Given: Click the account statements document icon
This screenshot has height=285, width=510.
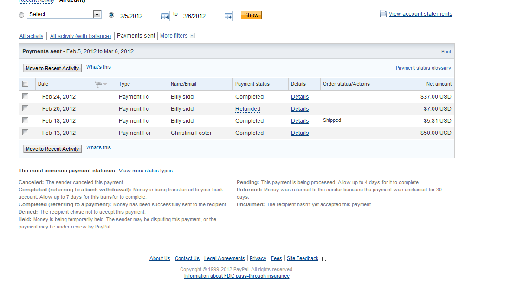Looking at the screenshot, I should click(383, 14).
